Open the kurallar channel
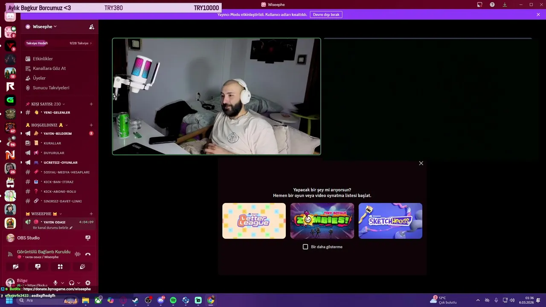Screen dimensions: 546x307 (x=59, y=143)
